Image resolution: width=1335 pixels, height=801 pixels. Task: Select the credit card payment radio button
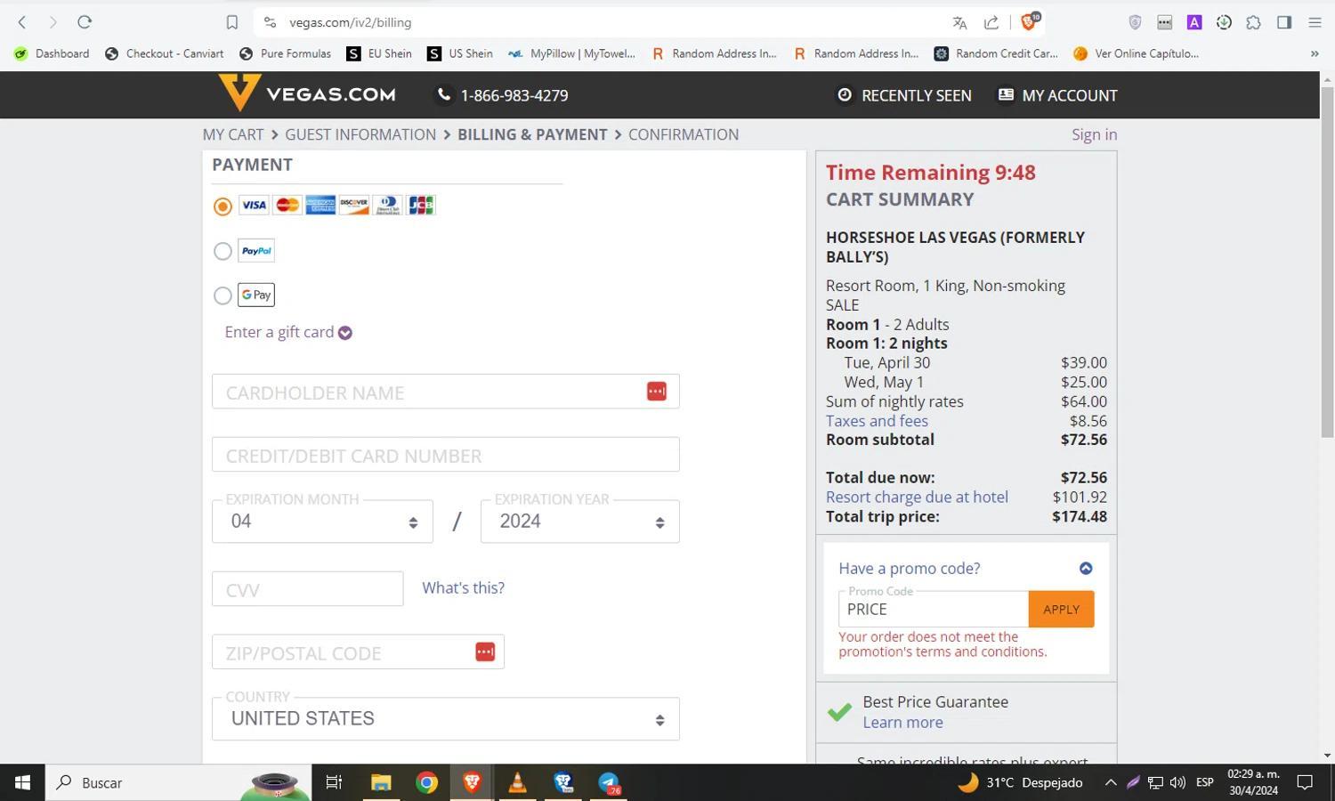click(222, 206)
